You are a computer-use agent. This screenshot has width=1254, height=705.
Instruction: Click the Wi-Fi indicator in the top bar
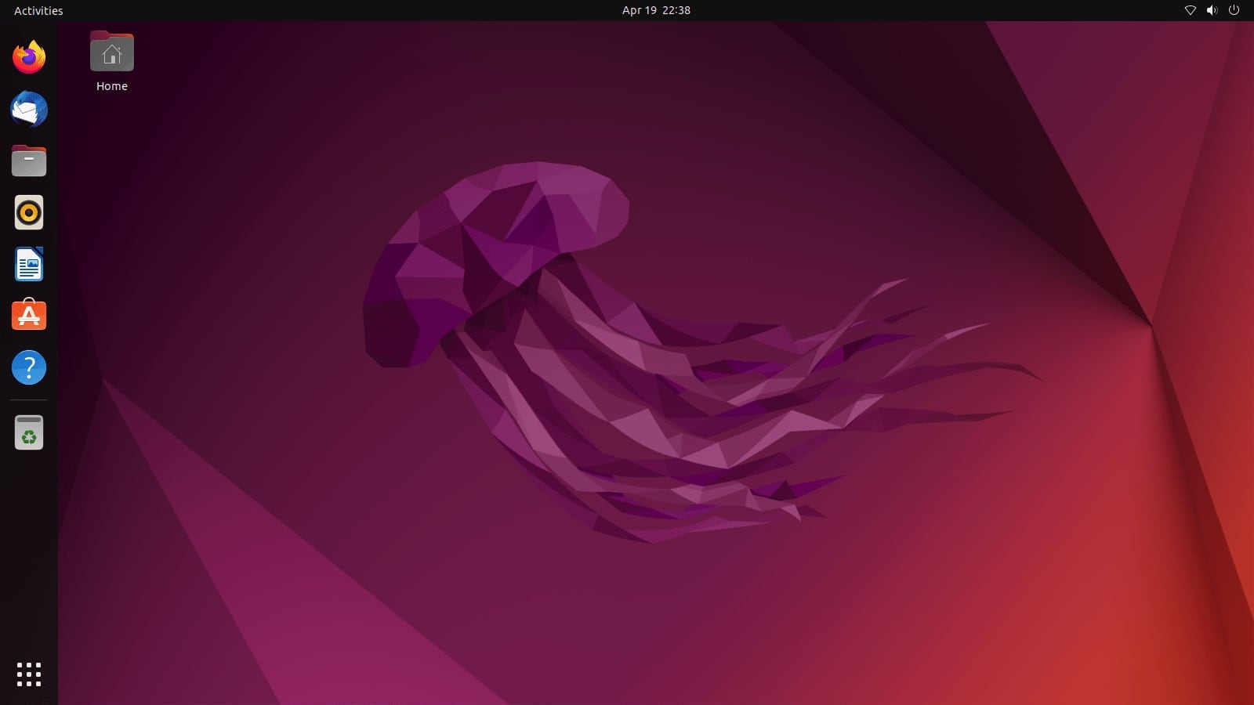[x=1190, y=10]
